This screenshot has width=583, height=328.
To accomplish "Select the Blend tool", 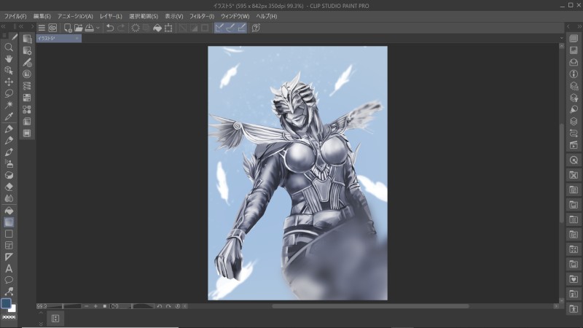I will point(9,198).
